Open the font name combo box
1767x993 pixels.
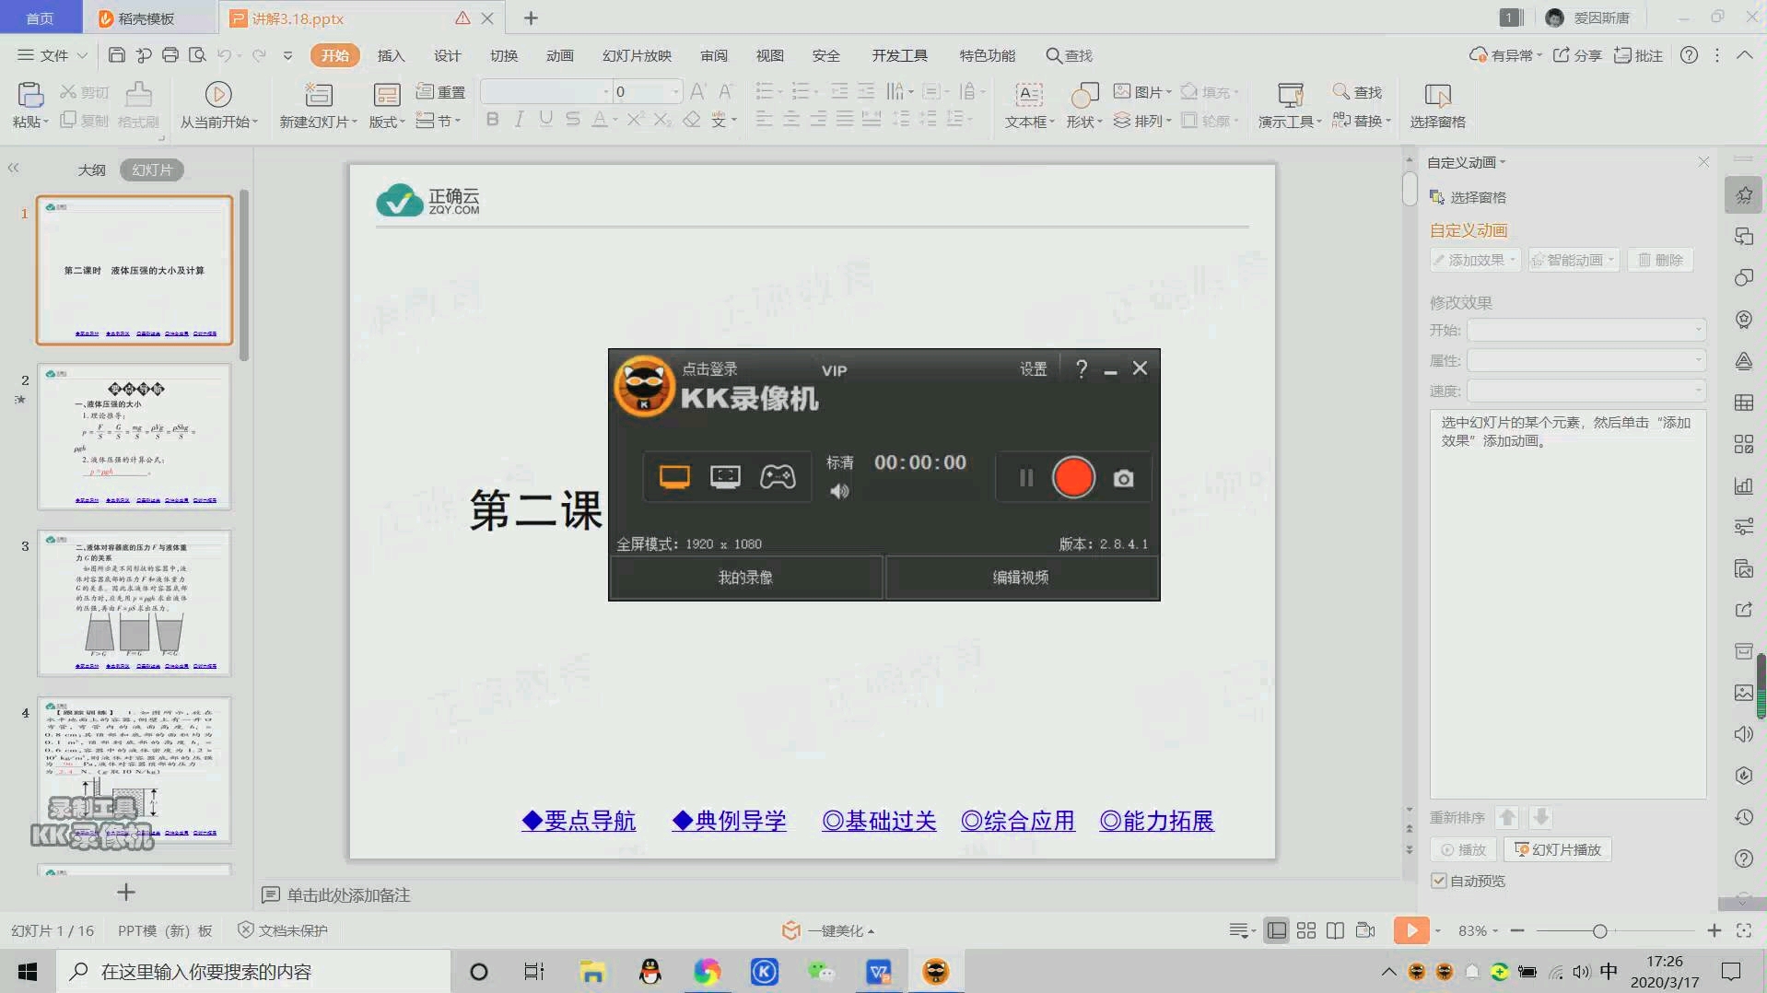pos(546,91)
